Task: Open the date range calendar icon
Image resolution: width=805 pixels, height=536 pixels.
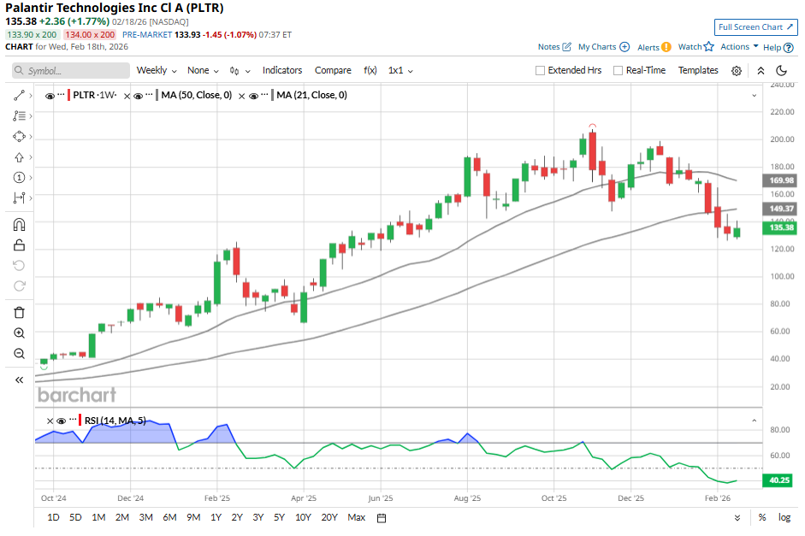Action: (x=382, y=517)
